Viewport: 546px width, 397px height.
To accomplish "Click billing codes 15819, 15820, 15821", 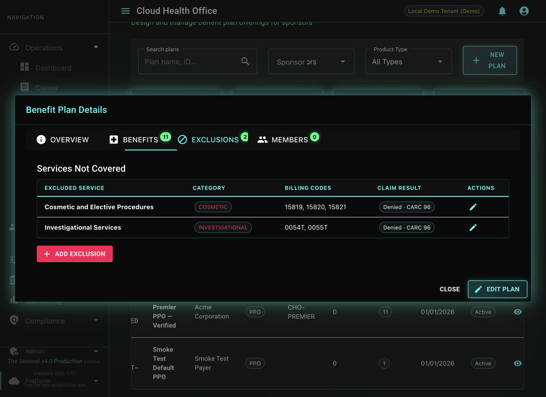I will (315, 207).
